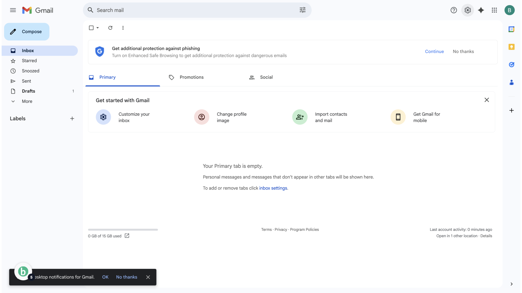Click the inbox settings link
This screenshot has width=522, height=293.
[273, 188]
